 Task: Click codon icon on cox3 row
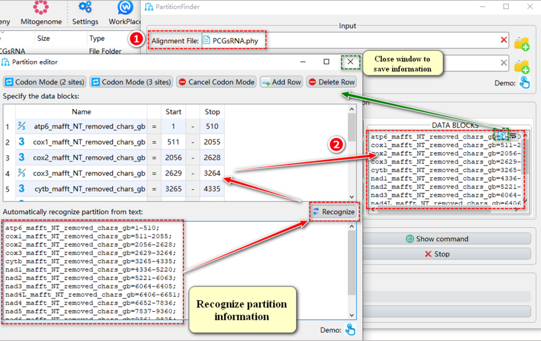22,173
